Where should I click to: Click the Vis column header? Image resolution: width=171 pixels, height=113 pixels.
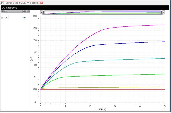tap(24, 11)
